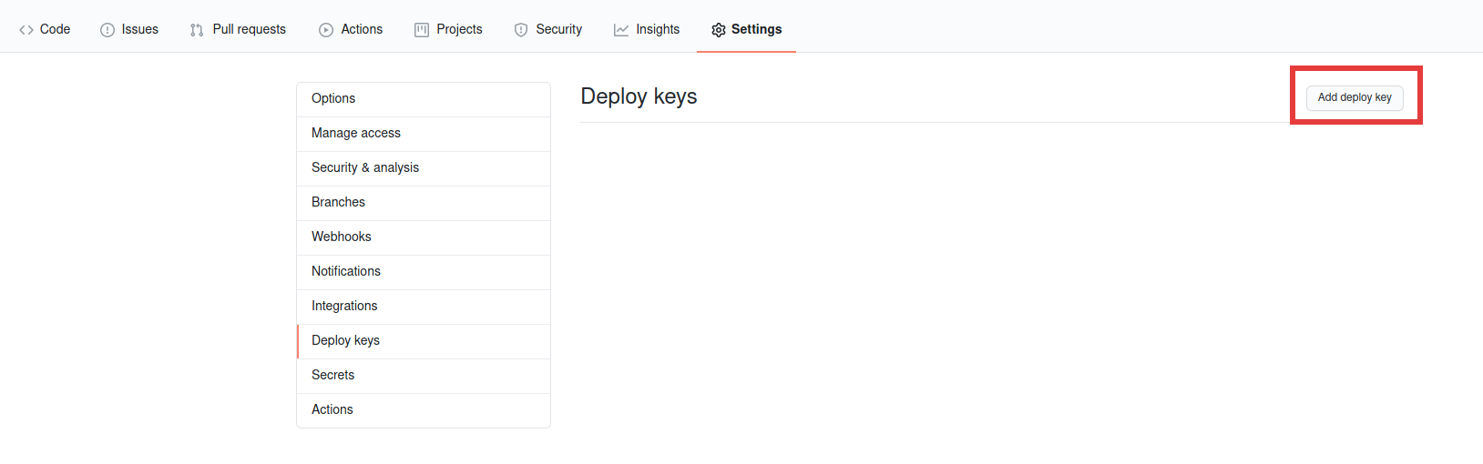Open Integrations settings
1483x464 pixels.
click(x=424, y=307)
